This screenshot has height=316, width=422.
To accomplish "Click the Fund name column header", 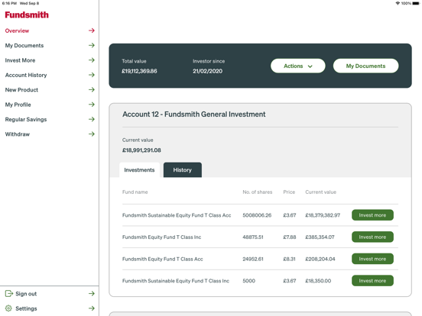I will tap(135, 192).
